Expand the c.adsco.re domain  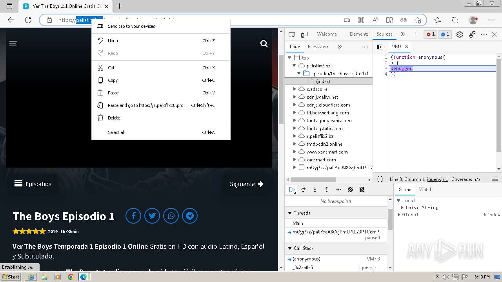pos(295,89)
